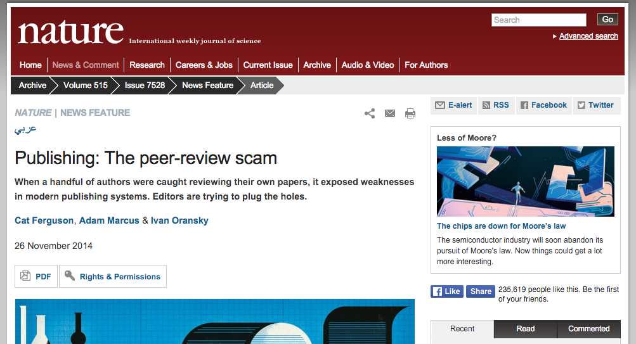This screenshot has width=636, height=344.
Task: Open Audio & Video section
Action: 368,65
